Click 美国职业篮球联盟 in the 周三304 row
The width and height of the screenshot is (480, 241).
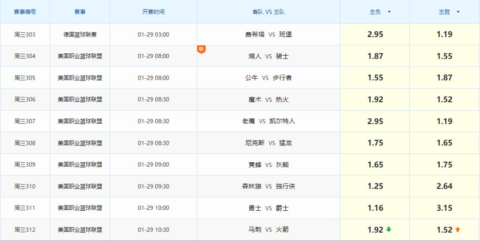(80, 56)
